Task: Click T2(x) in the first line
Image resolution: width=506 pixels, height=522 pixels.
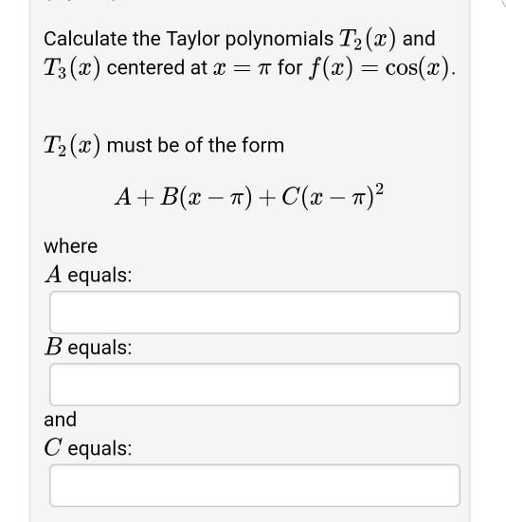Action: pos(368,39)
